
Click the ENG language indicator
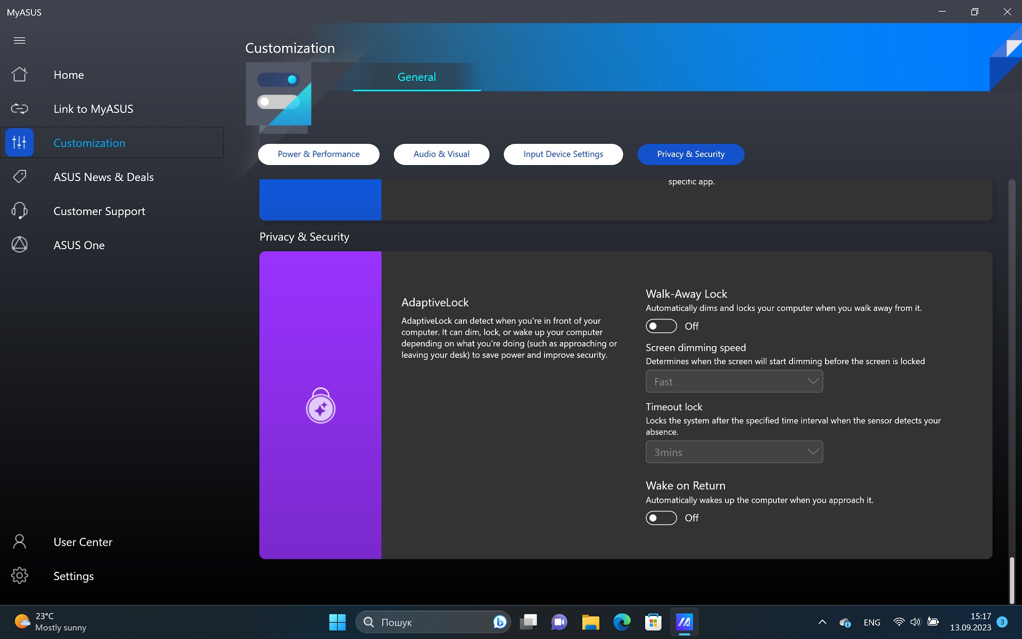point(872,622)
